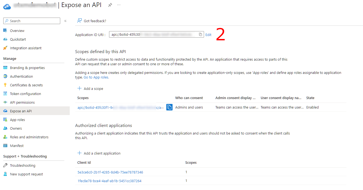Collapse the left navigation sidebar
The image size is (363, 190).
tap(65, 21)
